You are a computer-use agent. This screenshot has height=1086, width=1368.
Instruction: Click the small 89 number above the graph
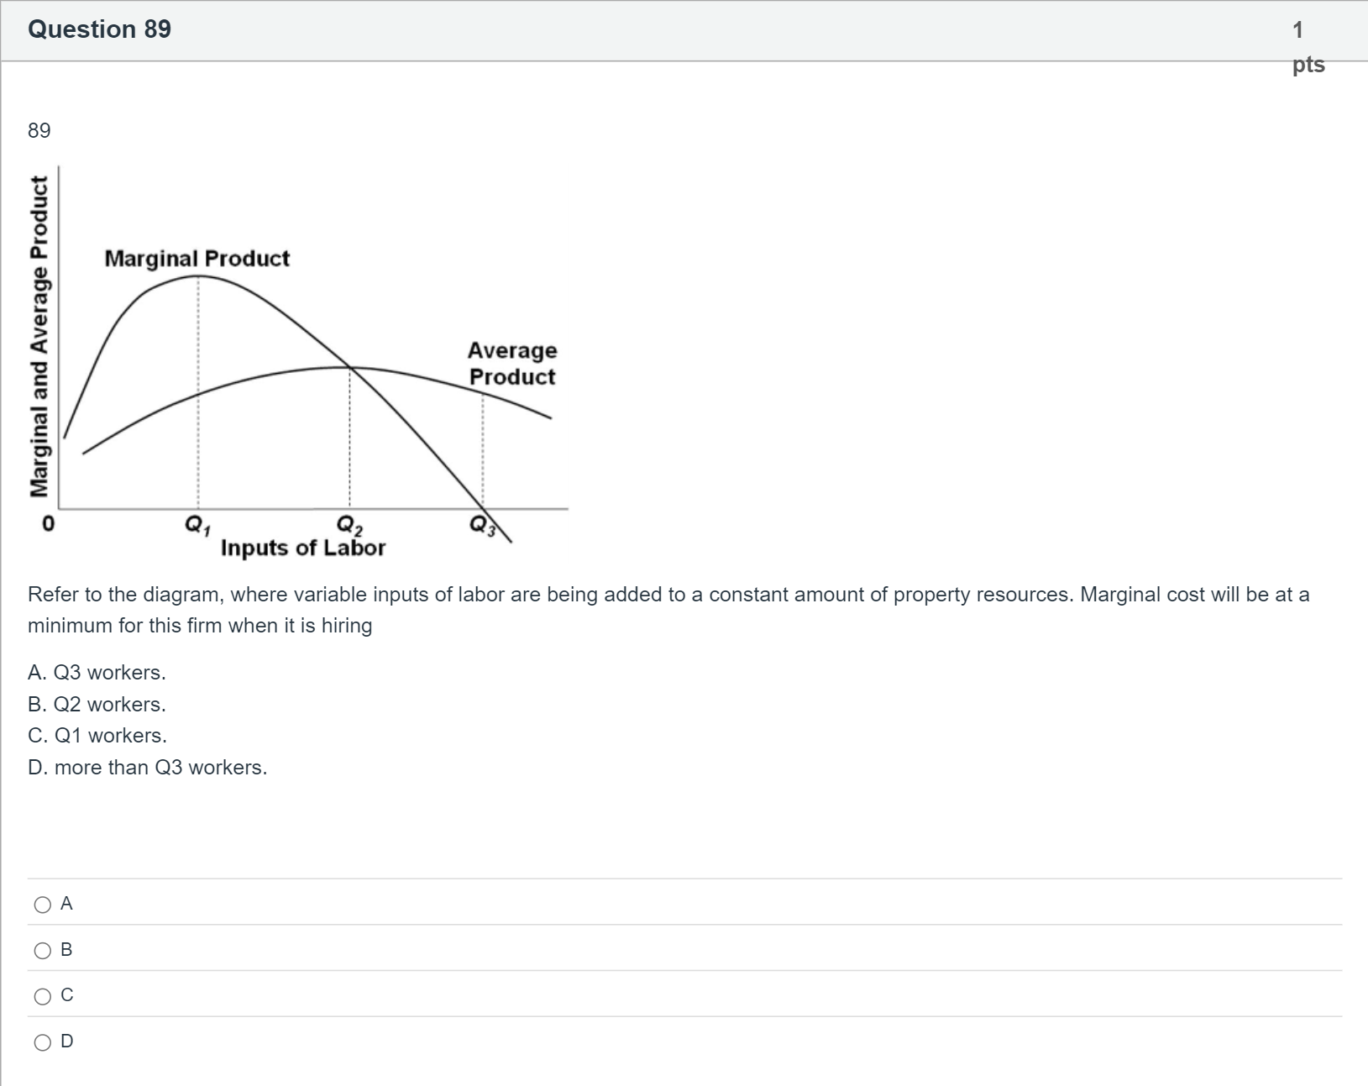pyautogui.click(x=39, y=130)
